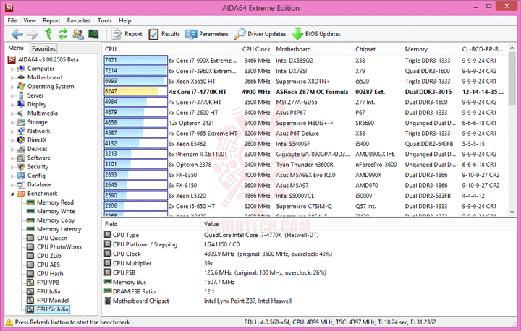521x331 pixels.
Task: Go up one level with green up arrow
Action: click(x=48, y=34)
